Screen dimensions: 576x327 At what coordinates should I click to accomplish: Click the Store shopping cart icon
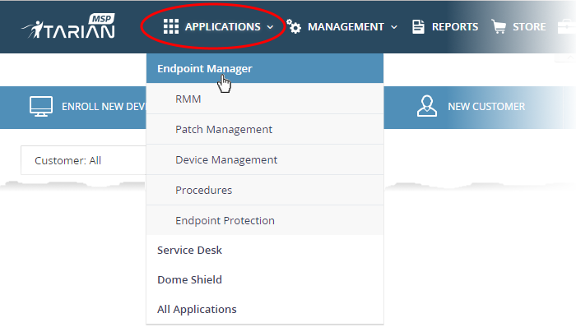point(499,26)
